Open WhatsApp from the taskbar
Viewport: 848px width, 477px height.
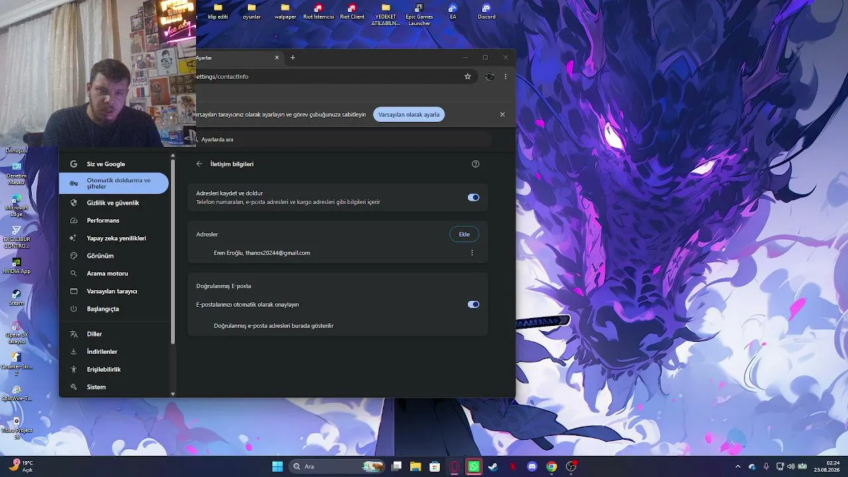tap(474, 466)
